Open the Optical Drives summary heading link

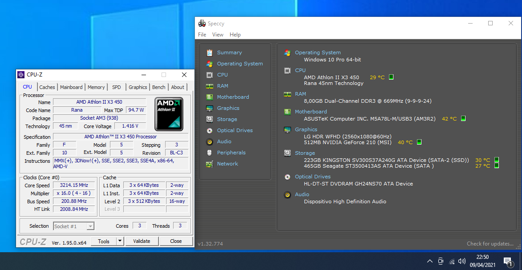click(x=312, y=177)
